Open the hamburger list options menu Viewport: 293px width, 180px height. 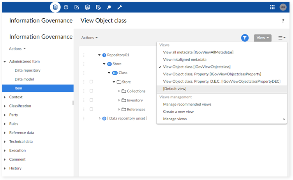pyautogui.click(x=282, y=38)
